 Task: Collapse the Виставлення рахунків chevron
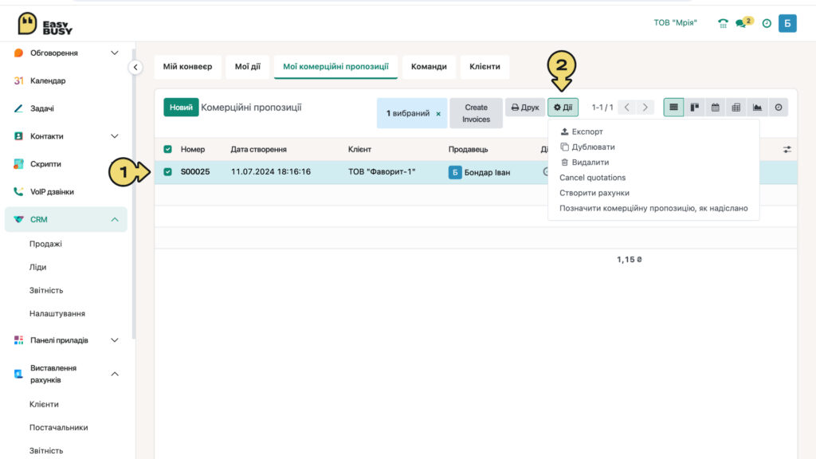pos(115,374)
